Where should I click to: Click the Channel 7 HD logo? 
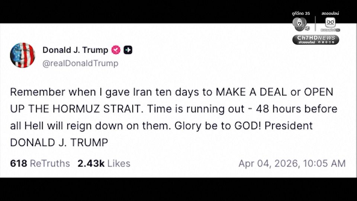point(300,24)
